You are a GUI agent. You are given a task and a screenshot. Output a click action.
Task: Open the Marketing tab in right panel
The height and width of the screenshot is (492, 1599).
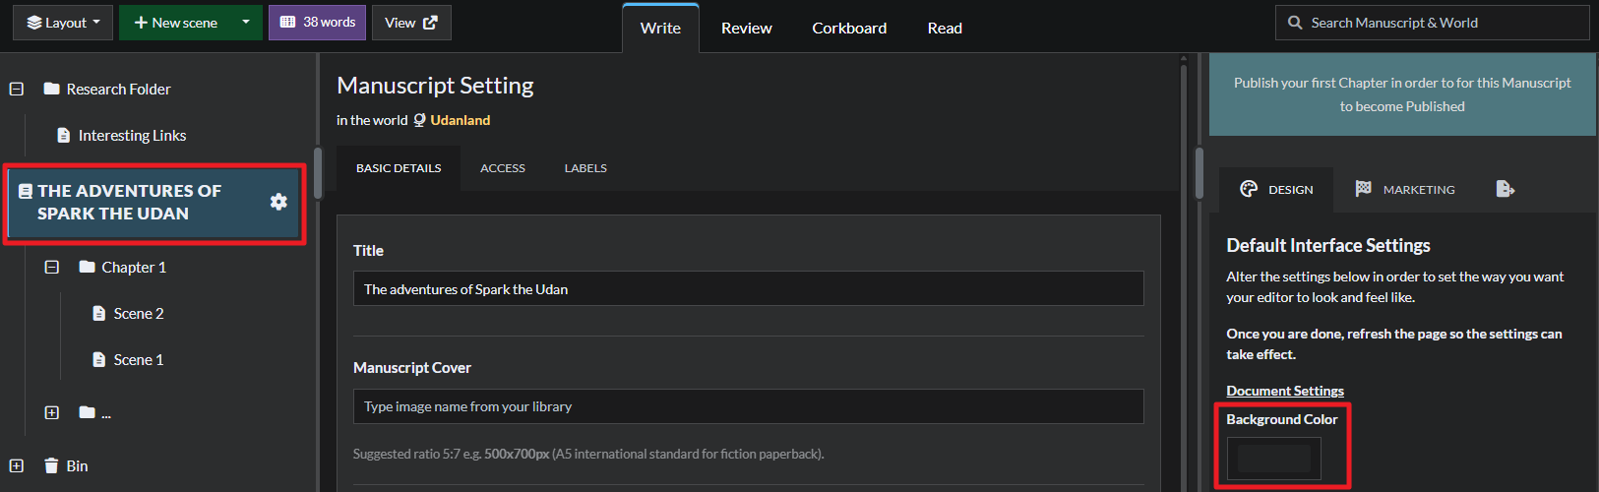[1404, 189]
